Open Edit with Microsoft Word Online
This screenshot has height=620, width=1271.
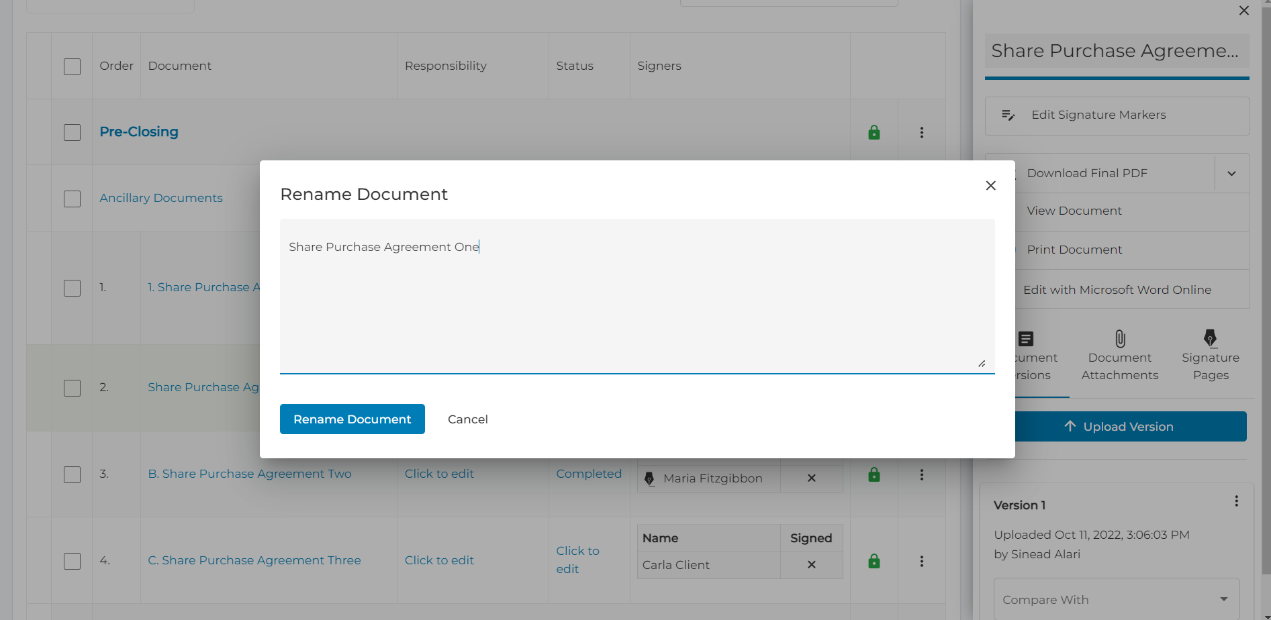[x=1117, y=289]
